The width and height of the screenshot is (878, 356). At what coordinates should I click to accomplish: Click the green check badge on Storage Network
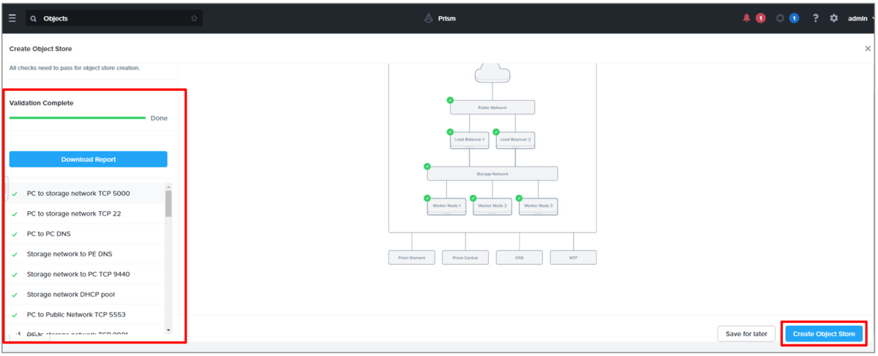(x=427, y=167)
